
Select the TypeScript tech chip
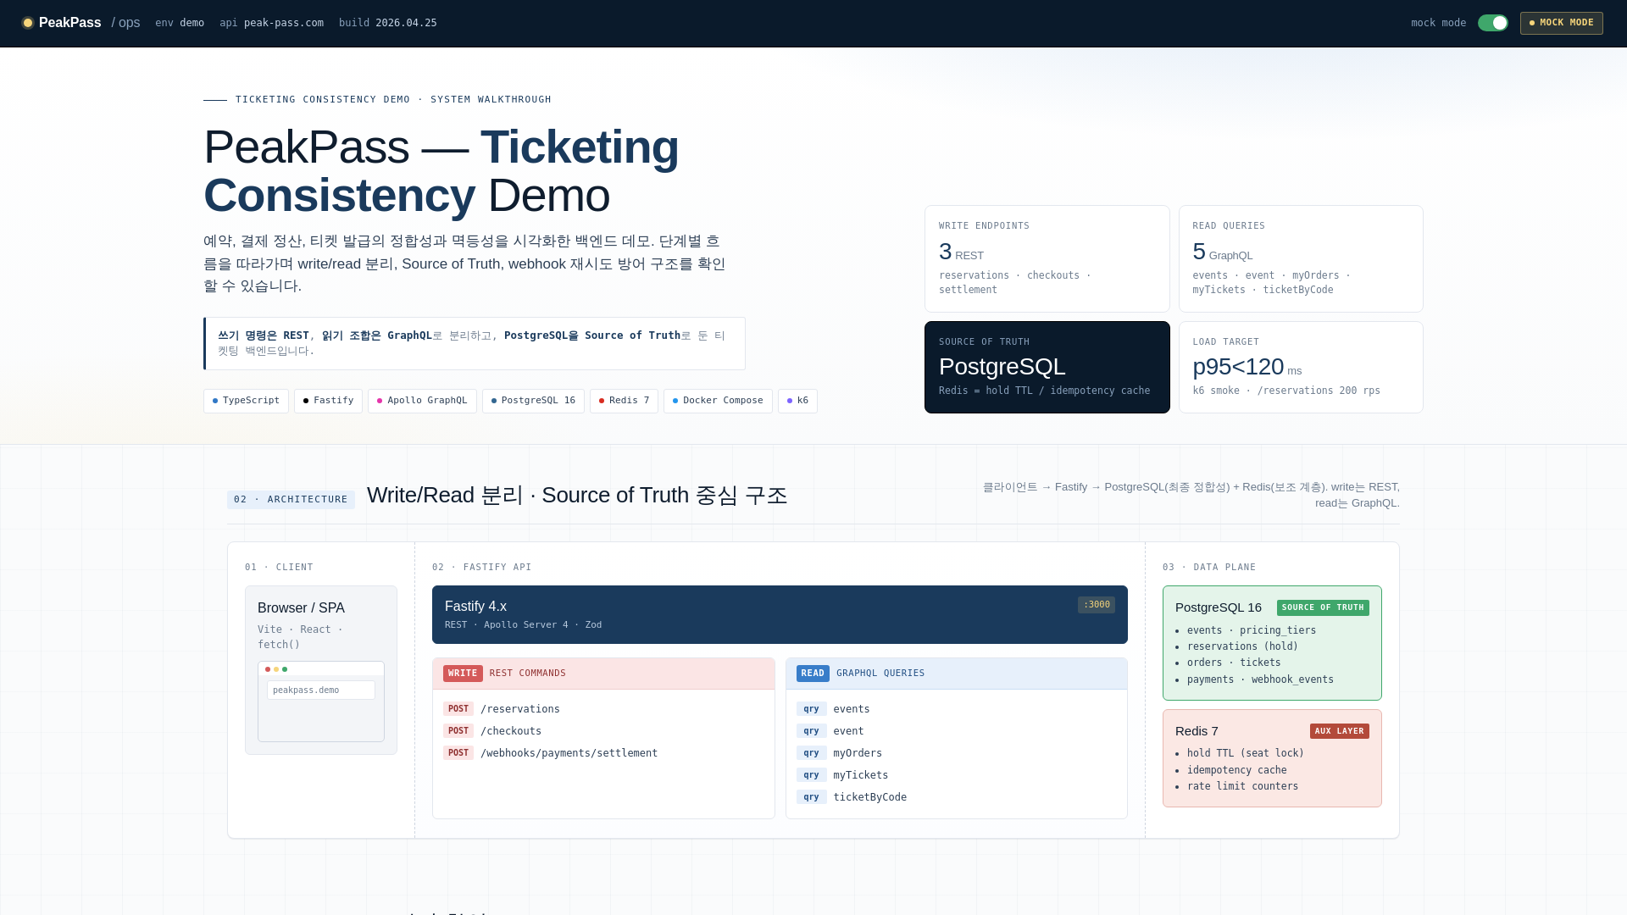coord(246,401)
